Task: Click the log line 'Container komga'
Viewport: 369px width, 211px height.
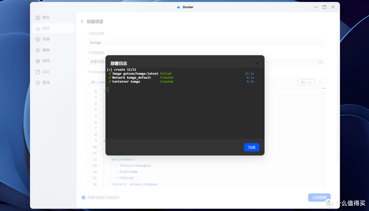Action: [x=126, y=81]
